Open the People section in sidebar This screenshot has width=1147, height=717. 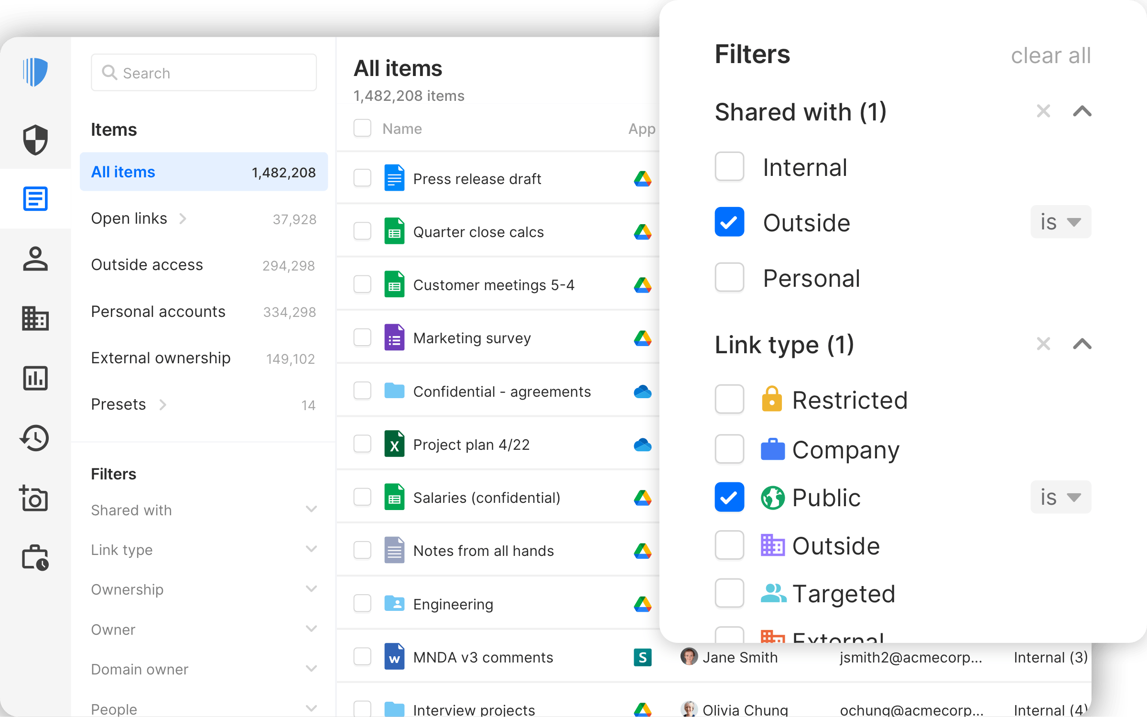tap(35, 259)
